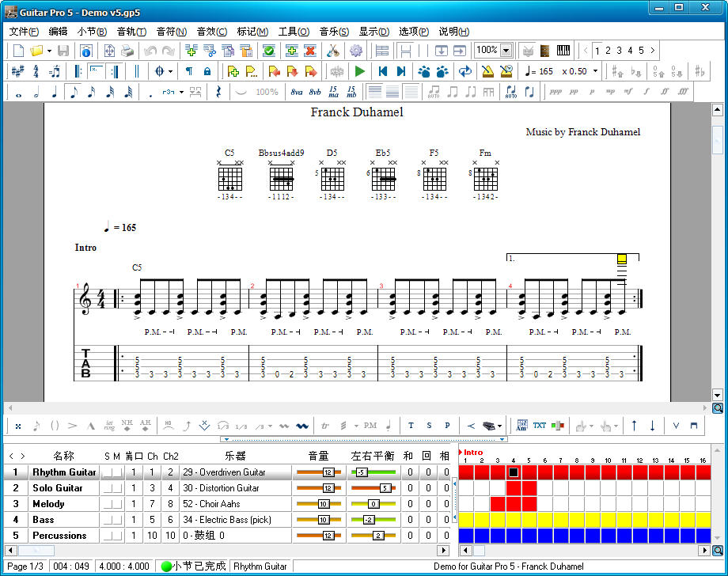
Task: Show the guitar fretboard panel
Action: coord(545,50)
